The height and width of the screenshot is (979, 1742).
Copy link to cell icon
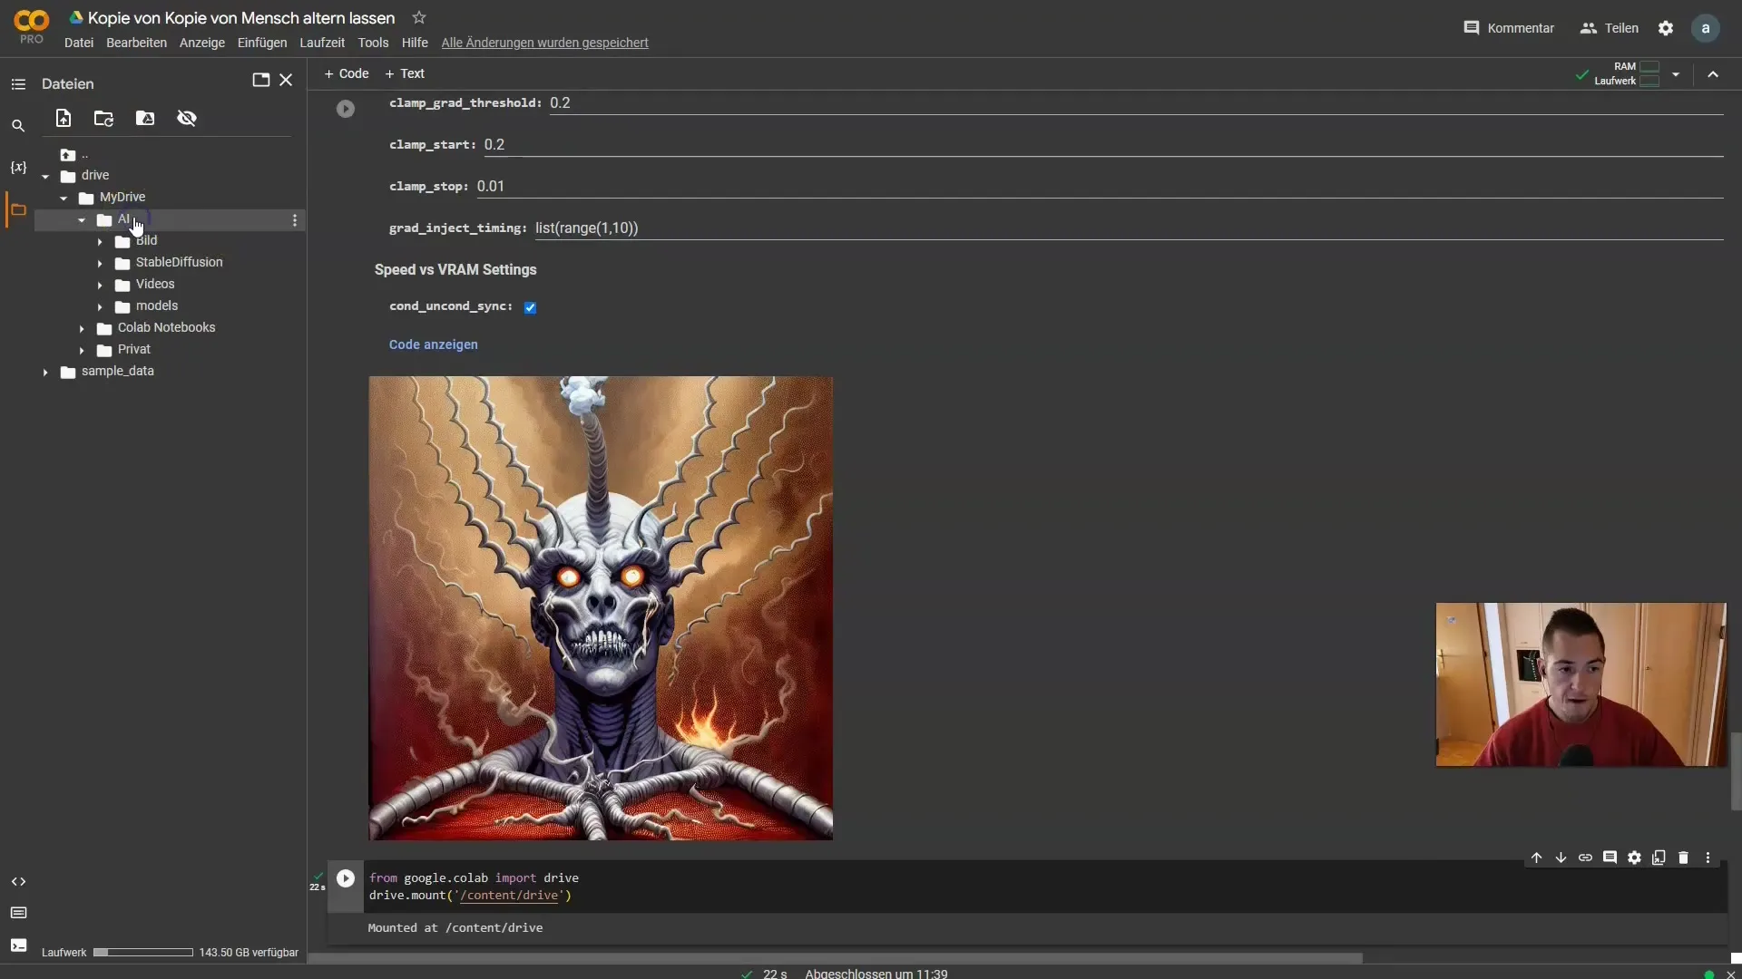(1585, 858)
